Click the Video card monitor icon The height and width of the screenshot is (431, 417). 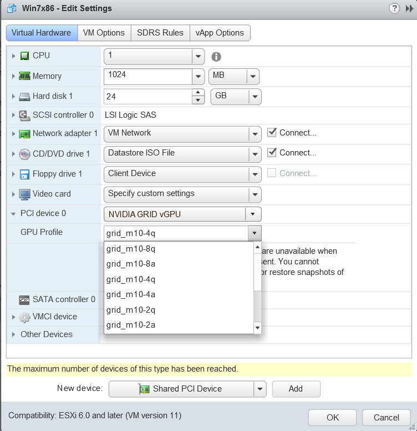pos(25,194)
